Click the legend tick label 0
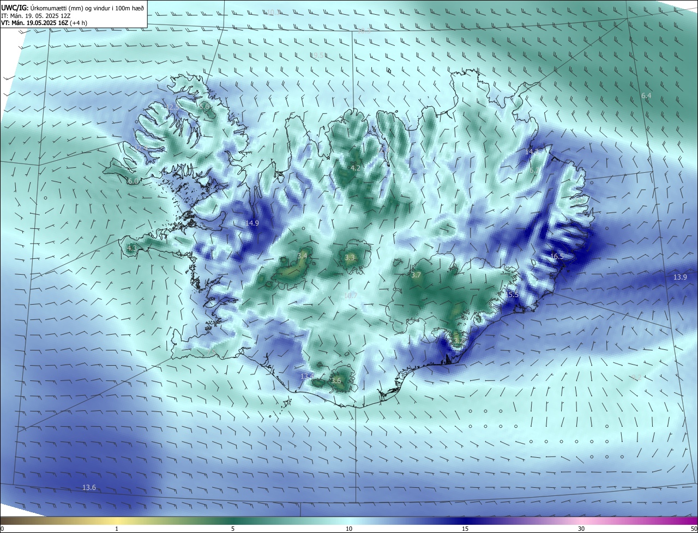 [x=2, y=529]
